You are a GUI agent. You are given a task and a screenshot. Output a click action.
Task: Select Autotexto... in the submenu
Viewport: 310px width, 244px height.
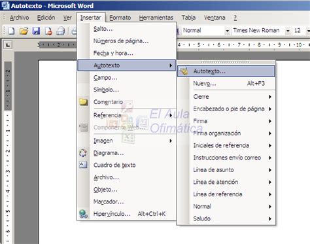(226, 71)
